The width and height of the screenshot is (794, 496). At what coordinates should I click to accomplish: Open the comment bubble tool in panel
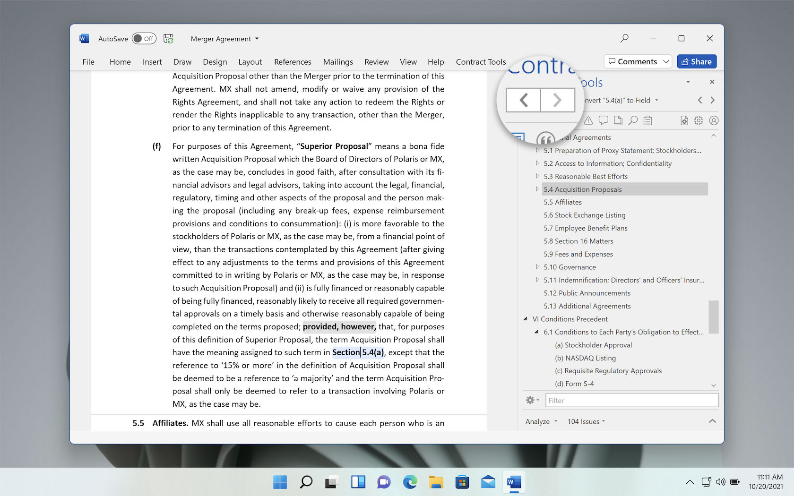pos(603,120)
